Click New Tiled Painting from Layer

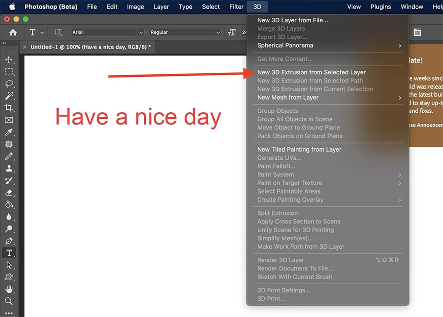pyautogui.click(x=299, y=150)
